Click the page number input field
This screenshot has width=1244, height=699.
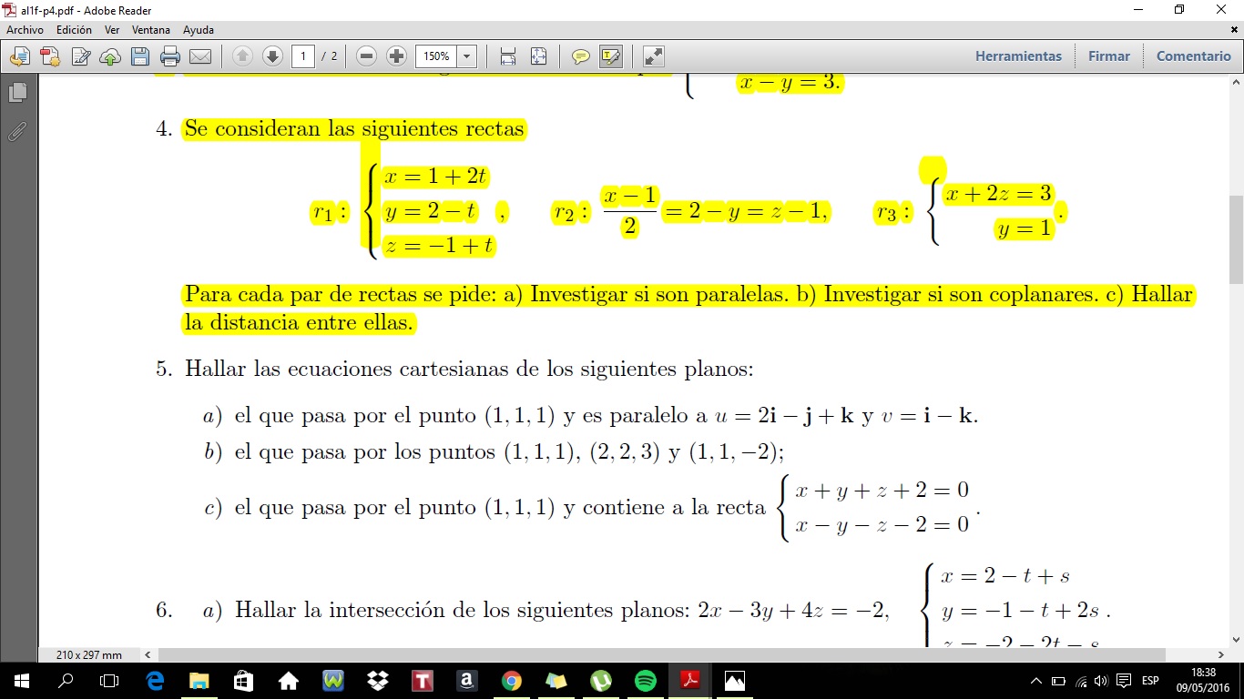(303, 56)
